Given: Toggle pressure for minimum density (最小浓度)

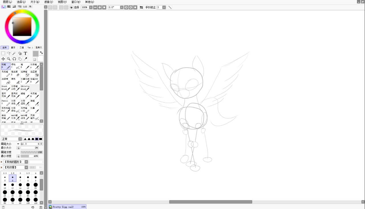Looking at the screenshot, I should 18,156.
